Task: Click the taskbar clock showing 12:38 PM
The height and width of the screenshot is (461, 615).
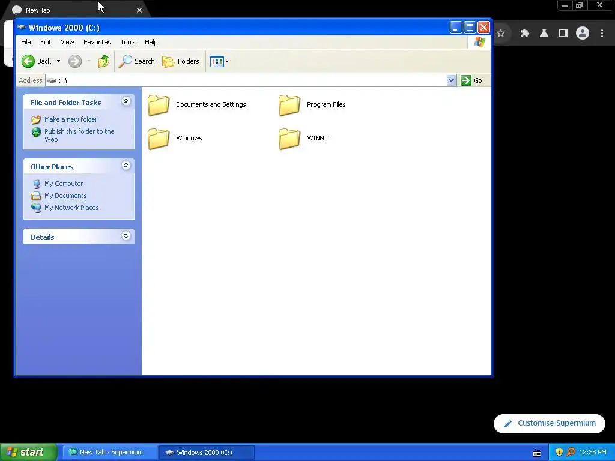Action: point(593,453)
